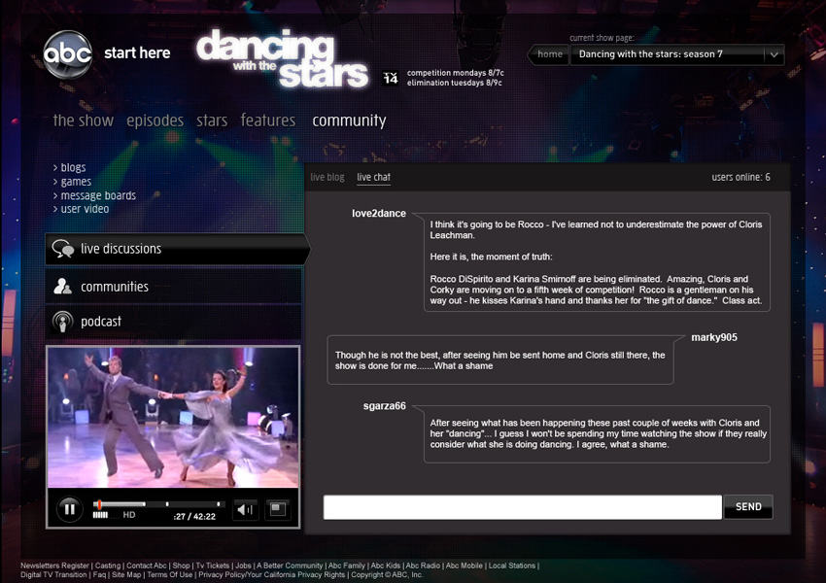
Task: Click the ABC network logo
Action: [67, 54]
